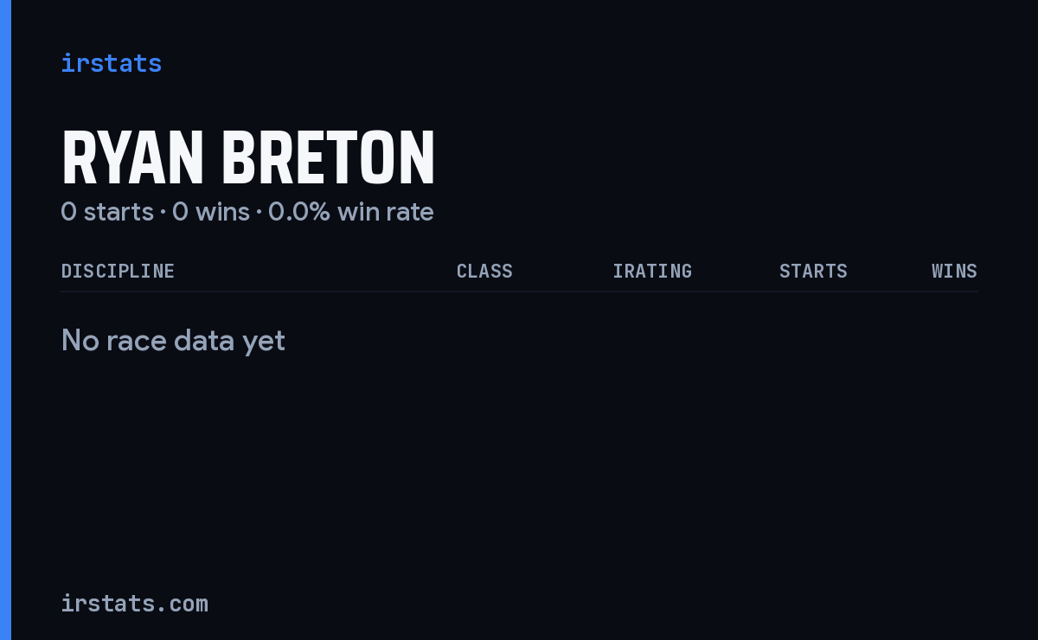
Task: Sort by the IRATING column header
Action: pos(652,271)
